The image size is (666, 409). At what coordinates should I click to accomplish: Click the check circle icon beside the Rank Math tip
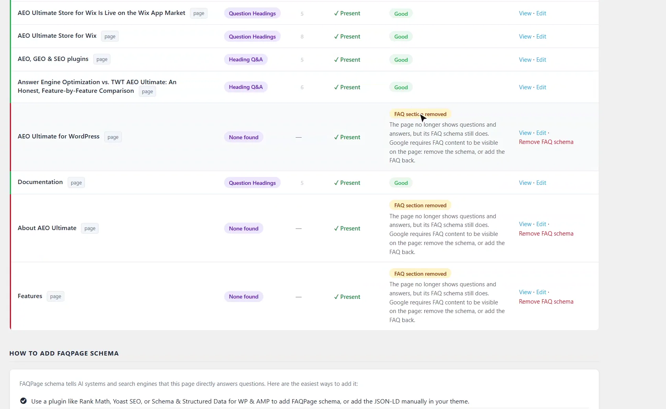(x=24, y=401)
